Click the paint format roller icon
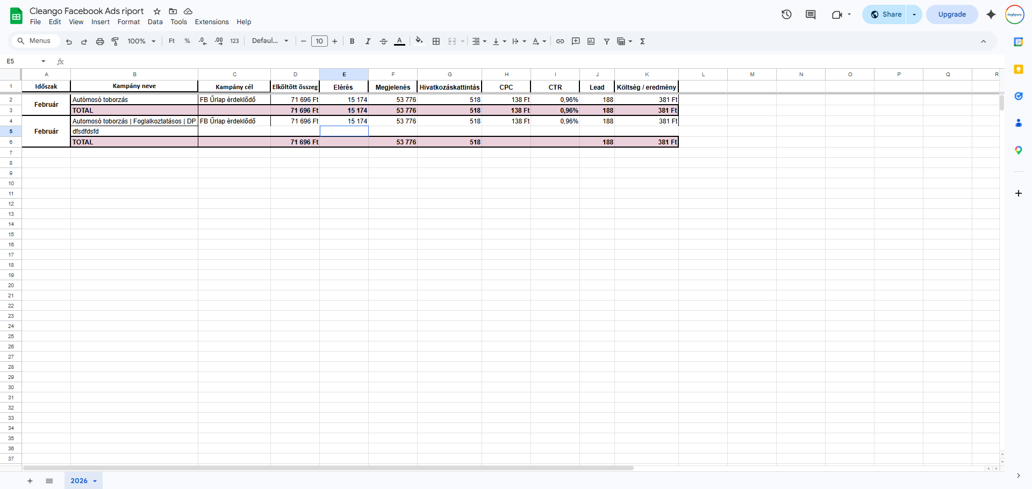 tap(115, 41)
